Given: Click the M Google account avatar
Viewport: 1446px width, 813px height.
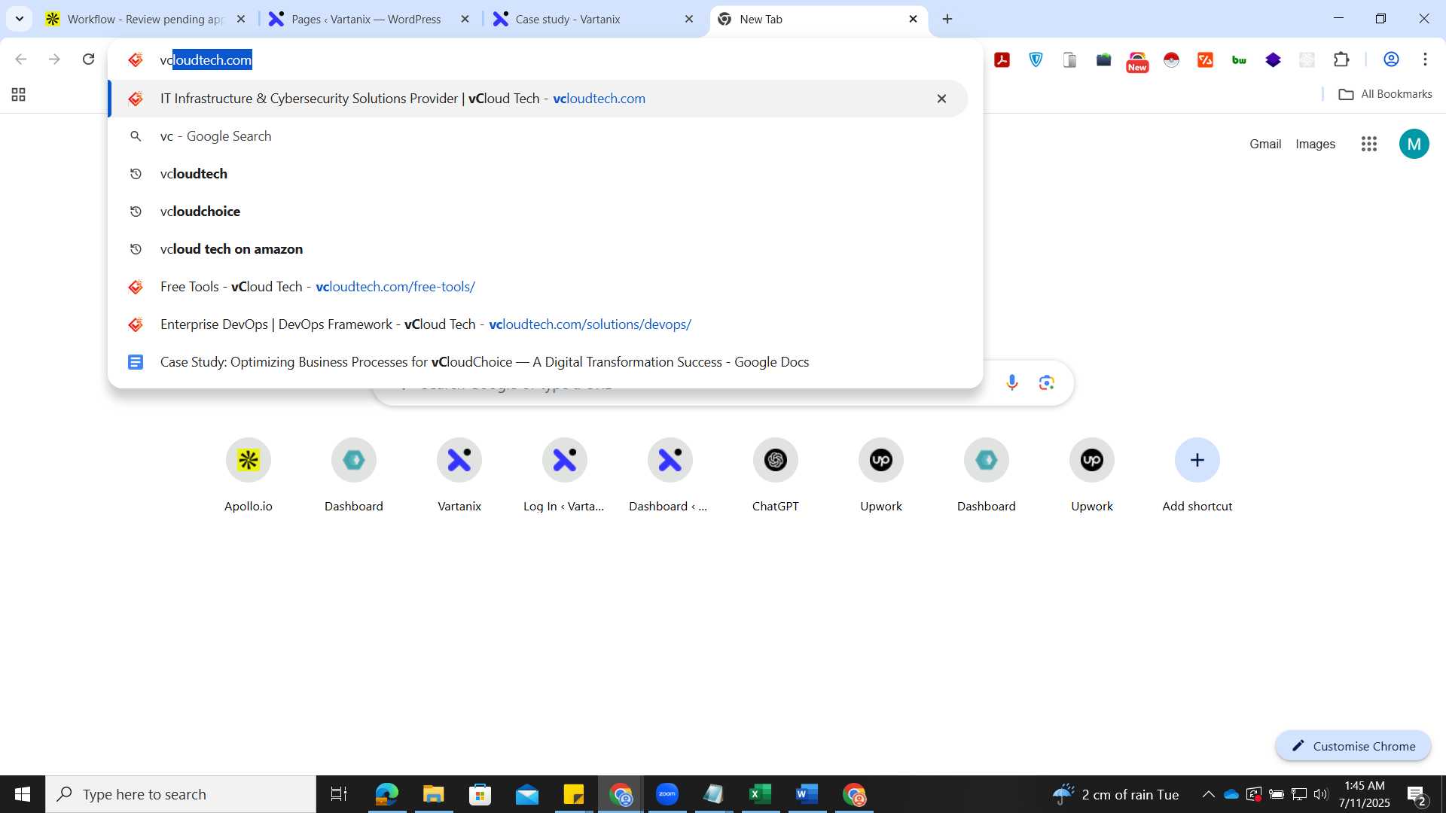Looking at the screenshot, I should 1414,144.
